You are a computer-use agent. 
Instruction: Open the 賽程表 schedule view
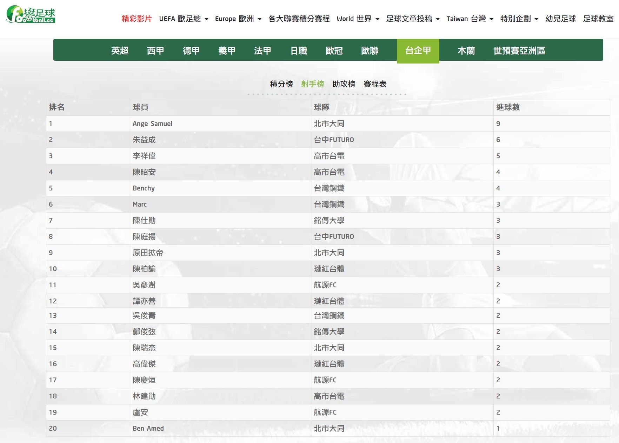tap(375, 84)
